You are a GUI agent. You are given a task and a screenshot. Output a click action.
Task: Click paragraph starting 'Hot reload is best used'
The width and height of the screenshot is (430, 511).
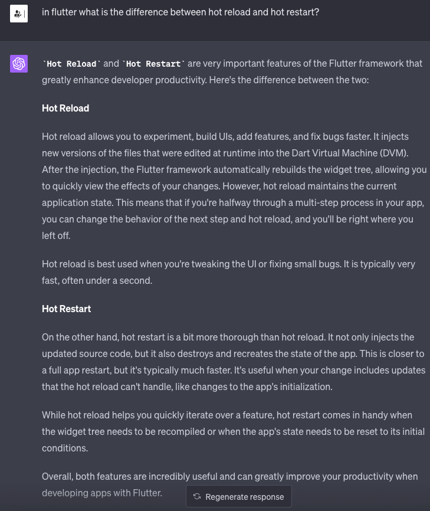[228, 272]
